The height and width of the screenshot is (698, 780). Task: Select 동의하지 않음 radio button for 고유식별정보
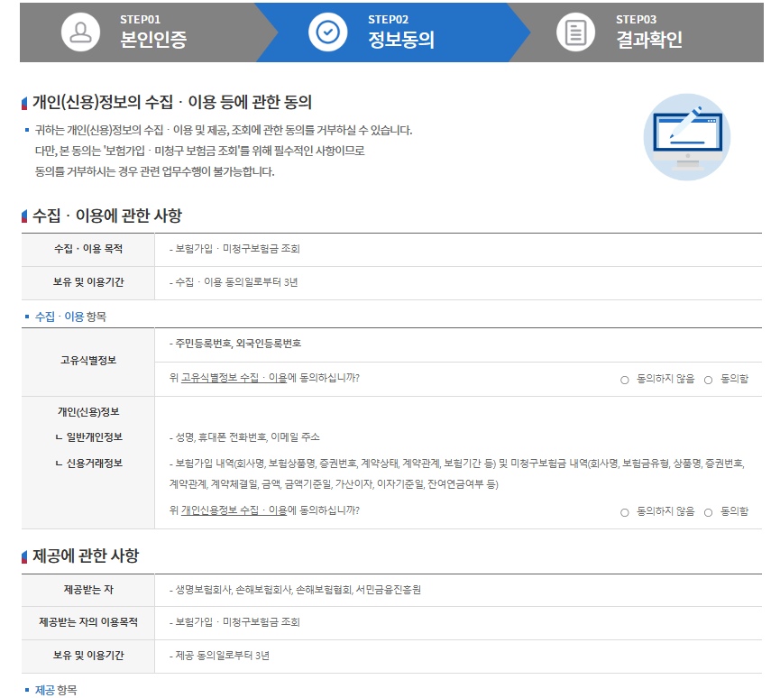(624, 379)
